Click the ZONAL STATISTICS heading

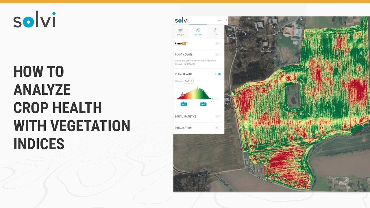point(186,116)
